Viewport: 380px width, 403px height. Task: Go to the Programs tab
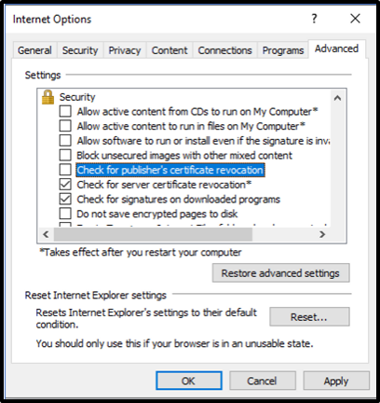click(283, 50)
